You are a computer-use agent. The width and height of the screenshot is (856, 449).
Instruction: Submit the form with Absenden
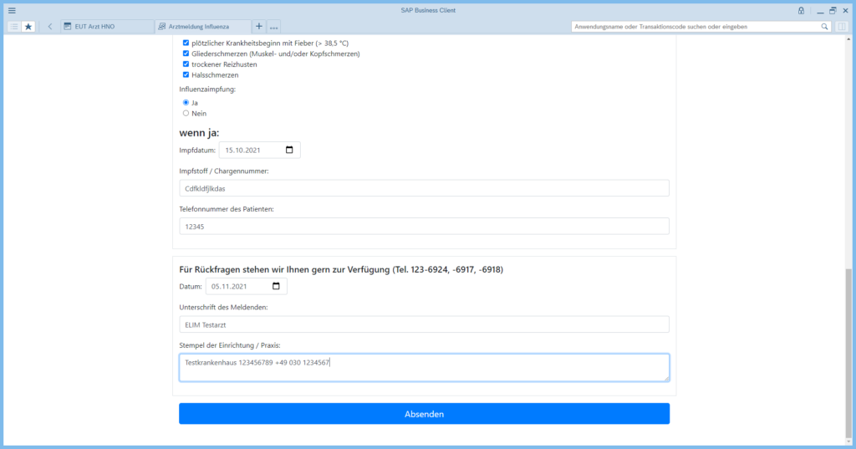pos(424,414)
